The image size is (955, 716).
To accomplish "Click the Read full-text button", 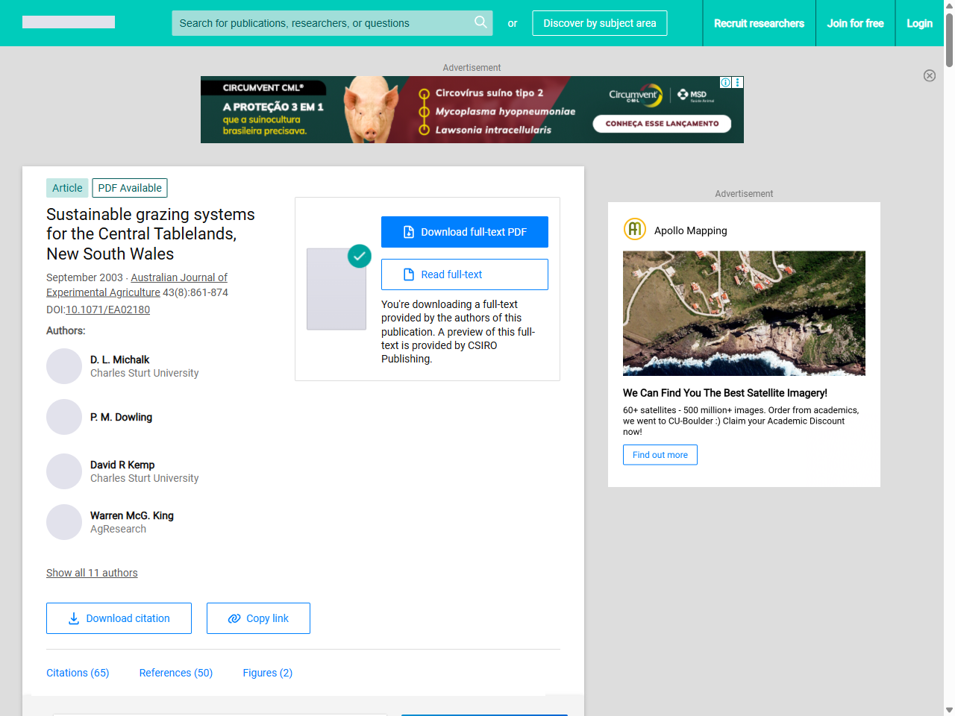I will coord(464,274).
